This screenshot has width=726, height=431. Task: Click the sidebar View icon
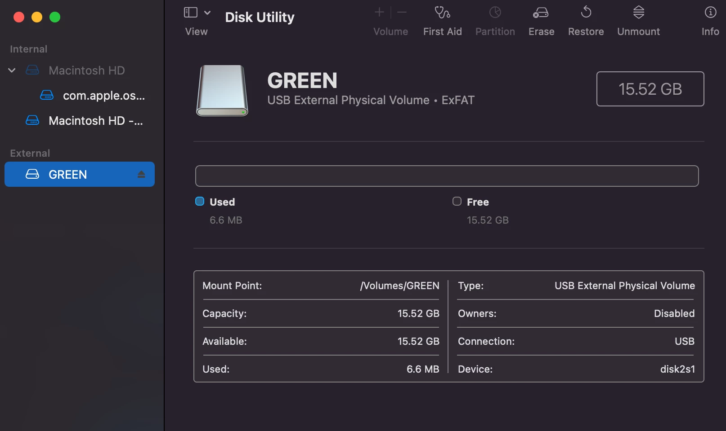pyautogui.click(x=191, y=13)
